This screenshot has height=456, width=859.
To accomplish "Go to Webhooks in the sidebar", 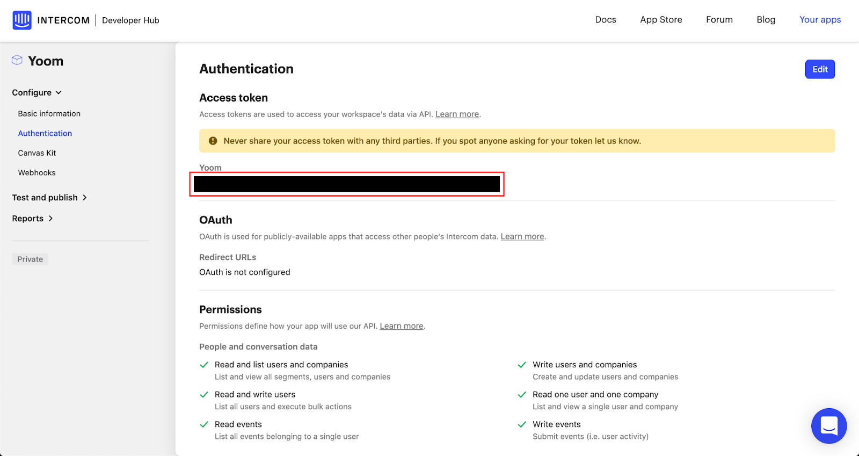I will [37, 173].
